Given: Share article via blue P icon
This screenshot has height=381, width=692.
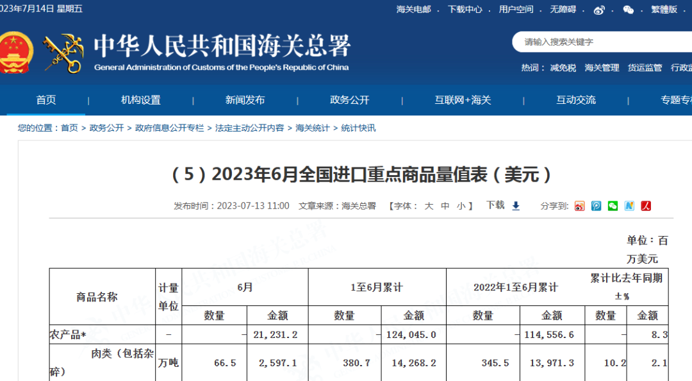Looking at the screenshot, I should (x=597, y=206).
